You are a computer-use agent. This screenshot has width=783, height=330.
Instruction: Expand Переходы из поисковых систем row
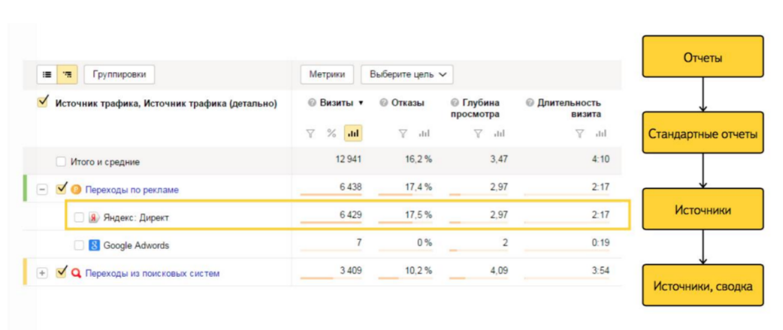pos(42,273)
